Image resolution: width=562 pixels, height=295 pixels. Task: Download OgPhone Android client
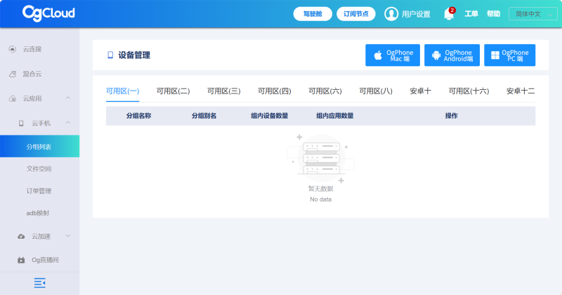click(x=452, y=55)
